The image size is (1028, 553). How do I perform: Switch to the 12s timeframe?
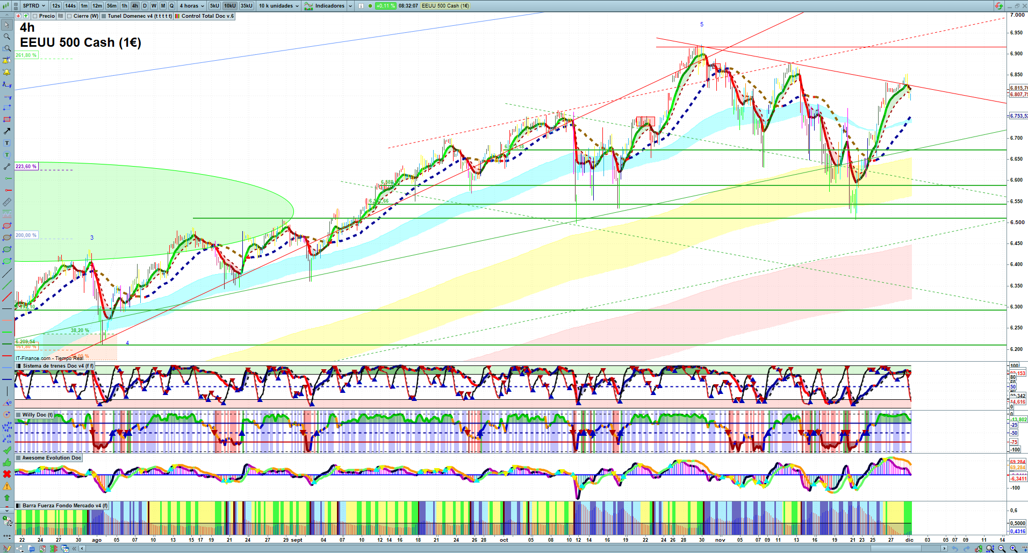[56, 6]
